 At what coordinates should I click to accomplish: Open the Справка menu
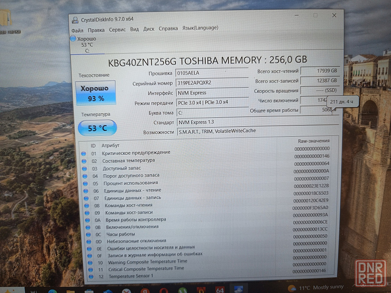click(168, 29)
